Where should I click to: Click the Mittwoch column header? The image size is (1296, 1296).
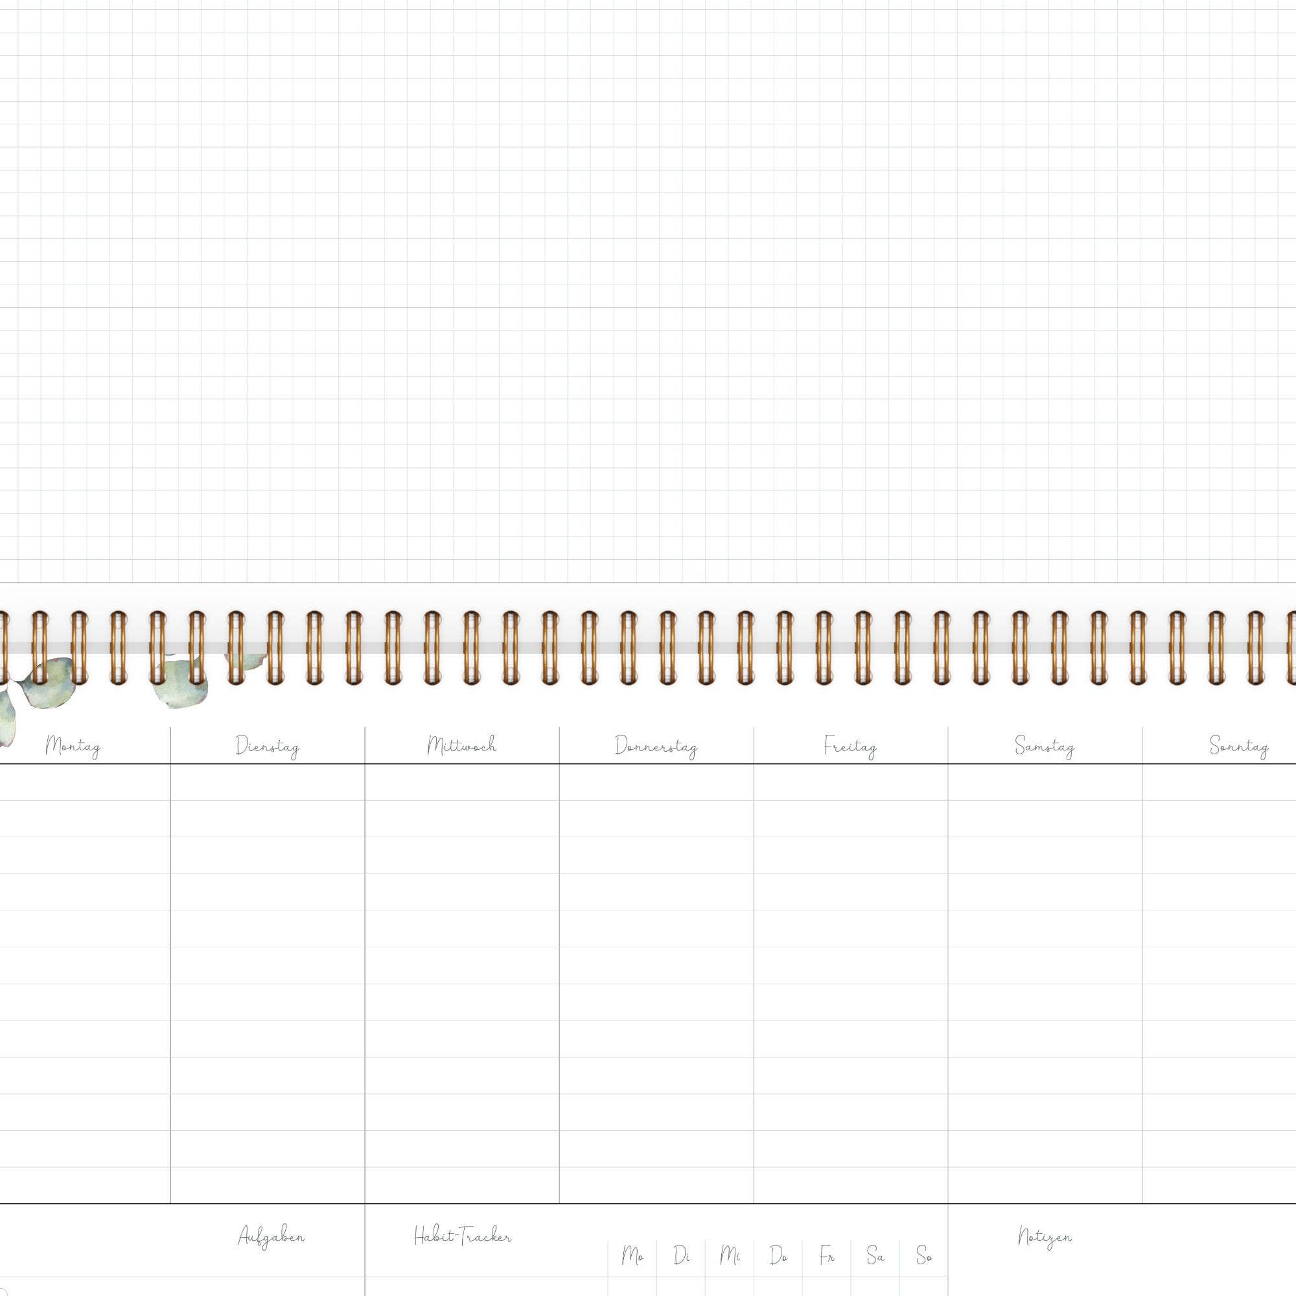(461, 745)
